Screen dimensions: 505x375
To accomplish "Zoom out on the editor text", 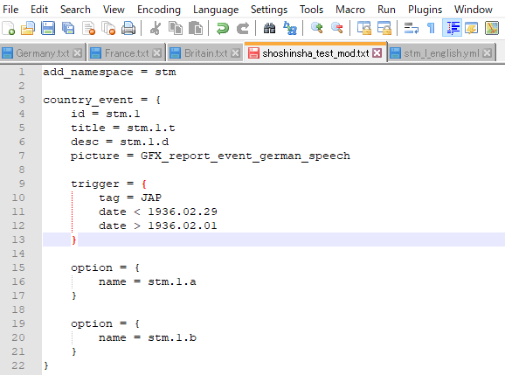I will pos(337,28).
